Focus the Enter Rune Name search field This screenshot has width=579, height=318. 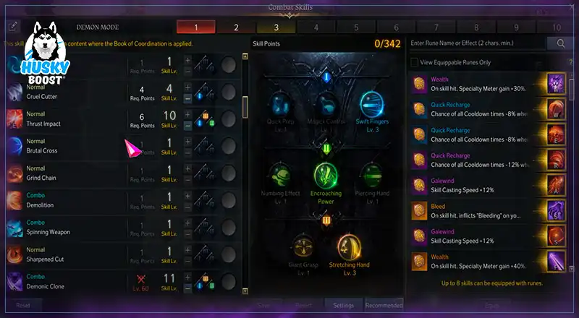click(477, 43)
